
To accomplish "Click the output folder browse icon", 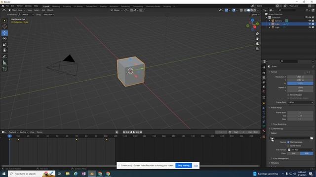I will coord(312,138).
